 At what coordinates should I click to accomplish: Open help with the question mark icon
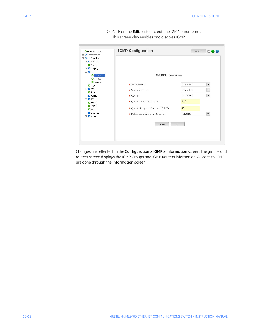coord(217,51)
